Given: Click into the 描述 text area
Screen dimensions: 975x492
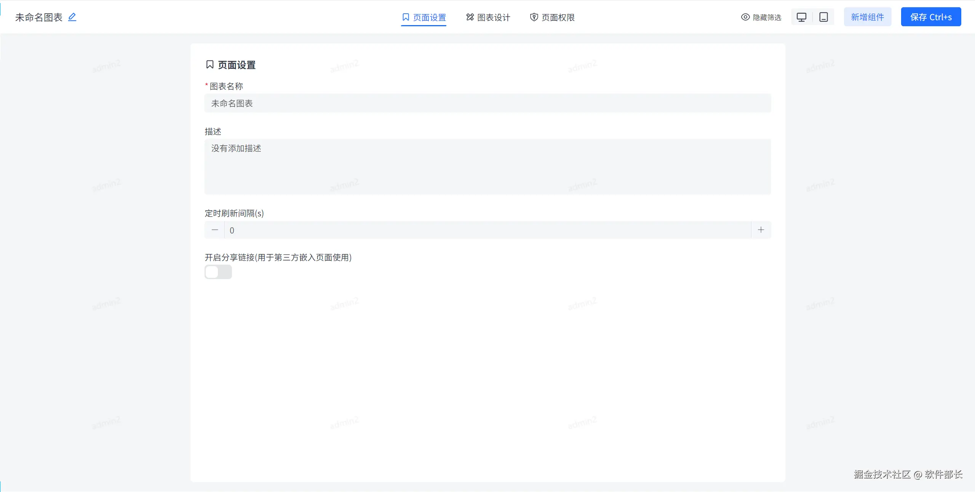Looking at the screenshot, I should coord(487,167).
